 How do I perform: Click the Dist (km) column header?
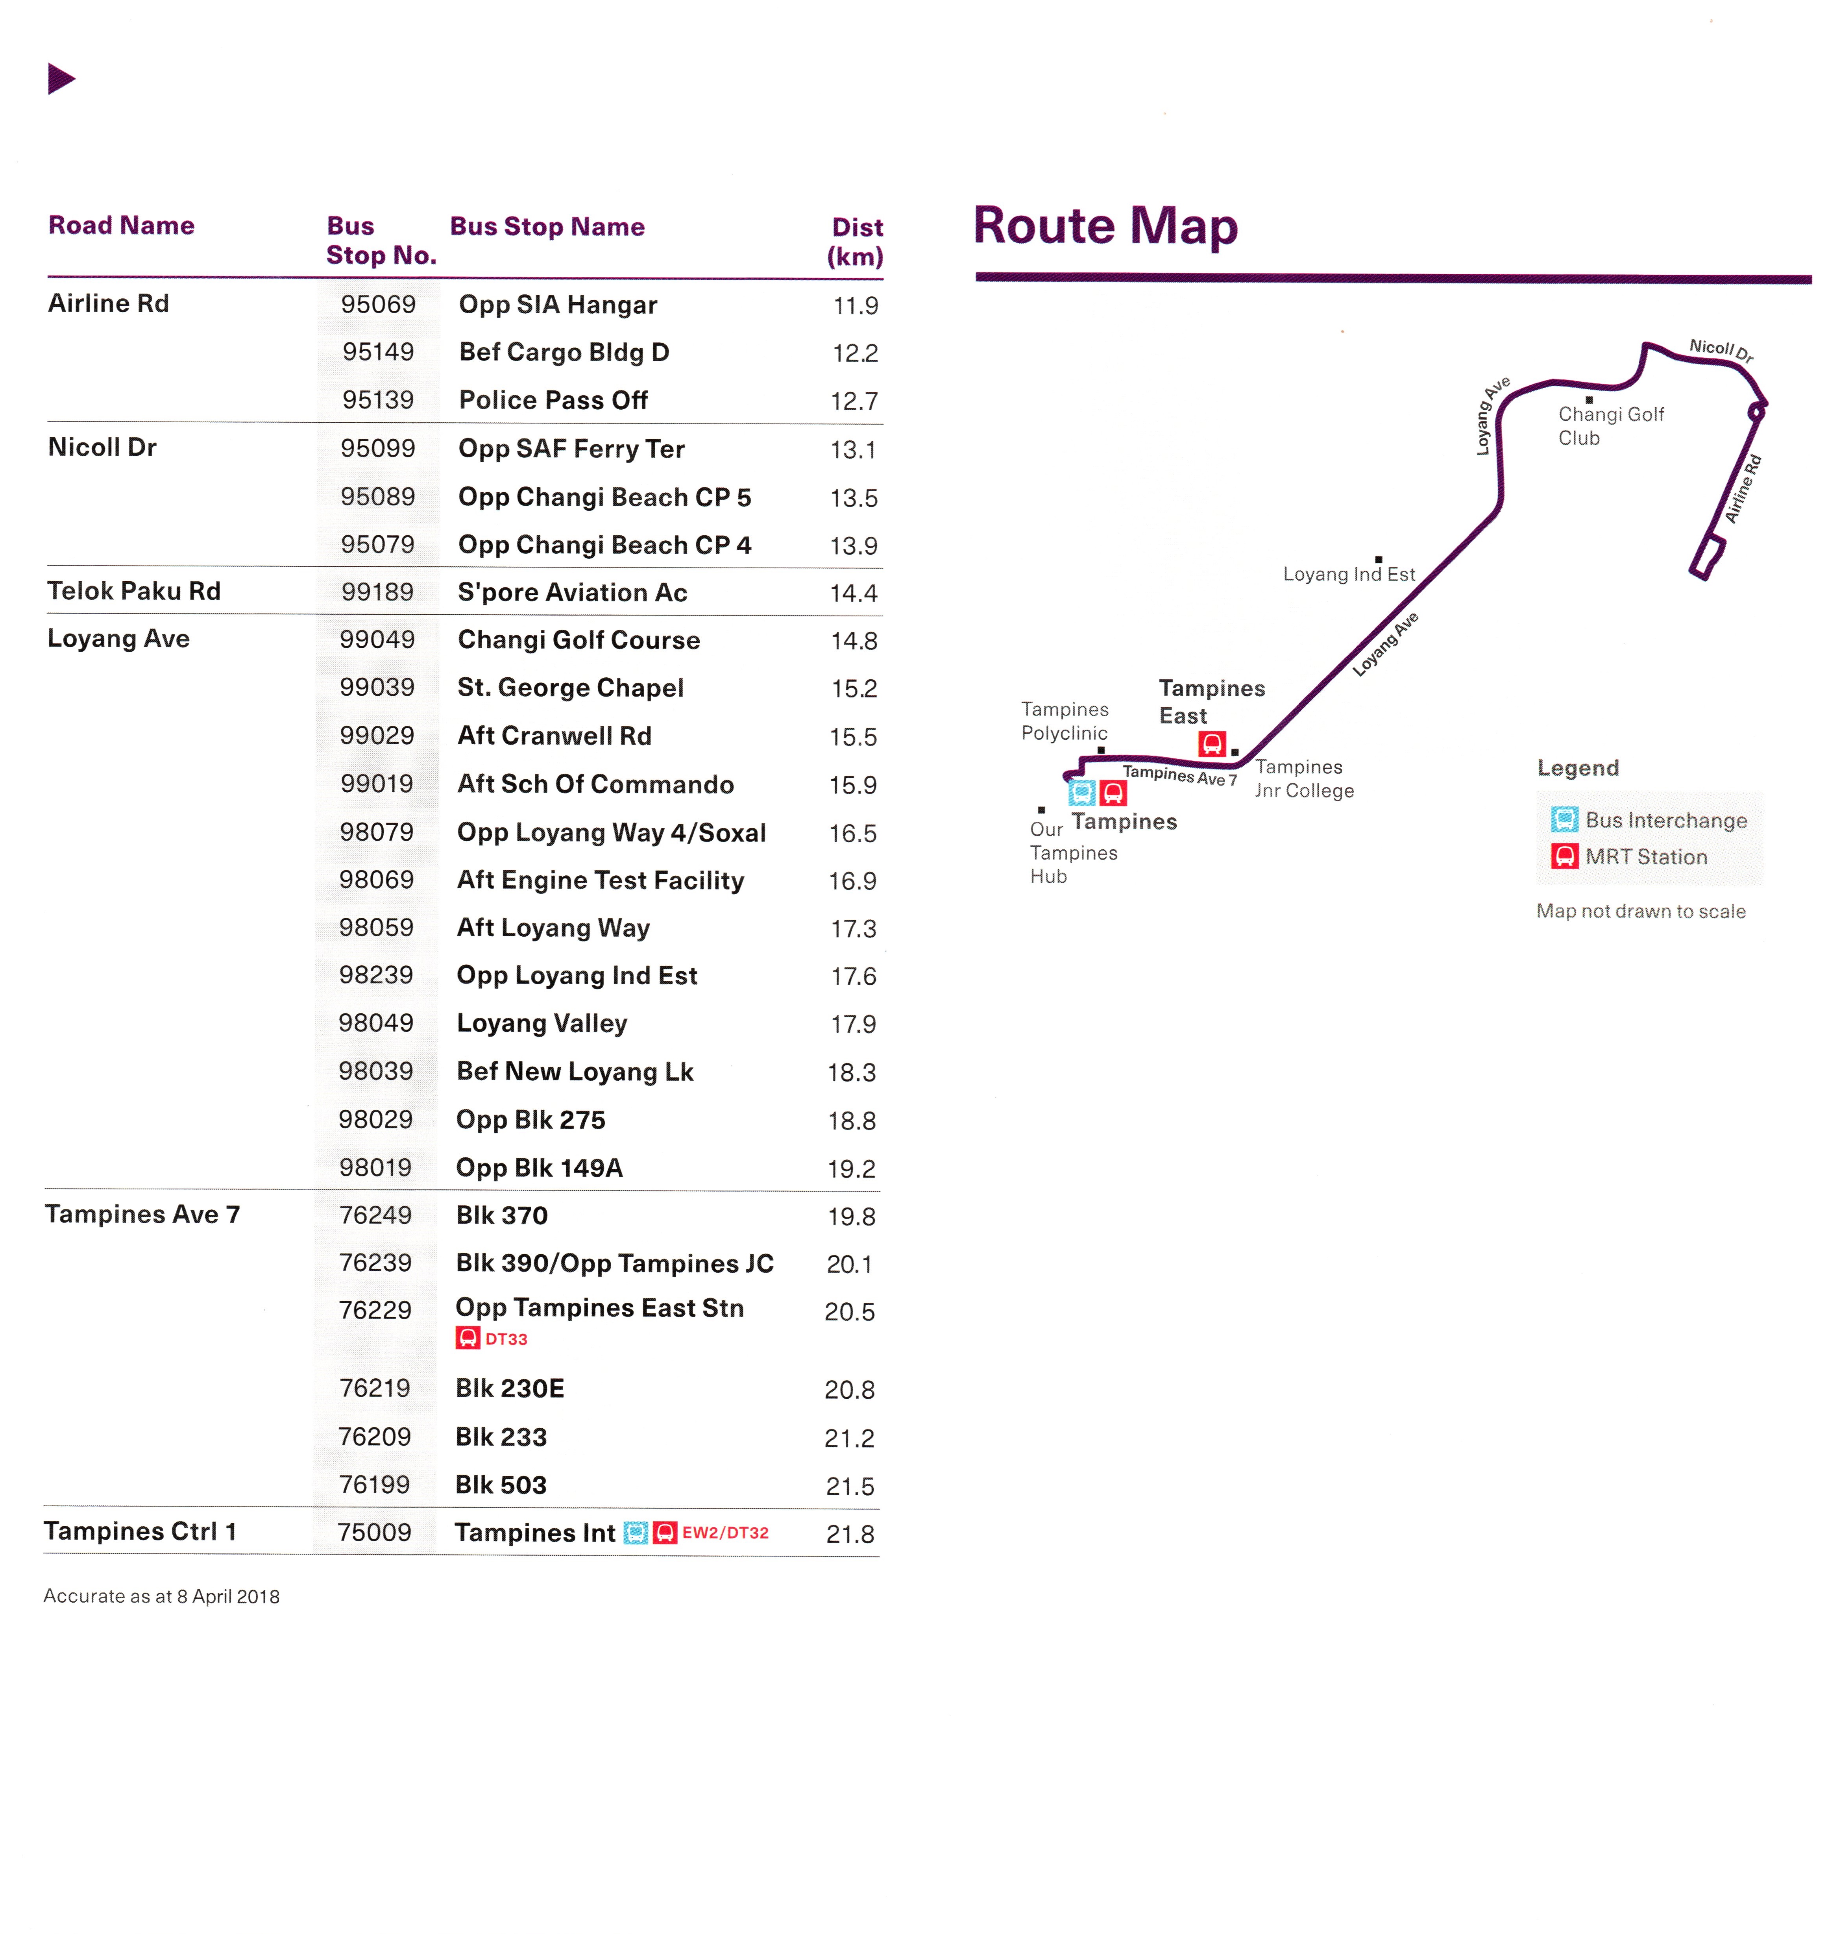(856, 241)
